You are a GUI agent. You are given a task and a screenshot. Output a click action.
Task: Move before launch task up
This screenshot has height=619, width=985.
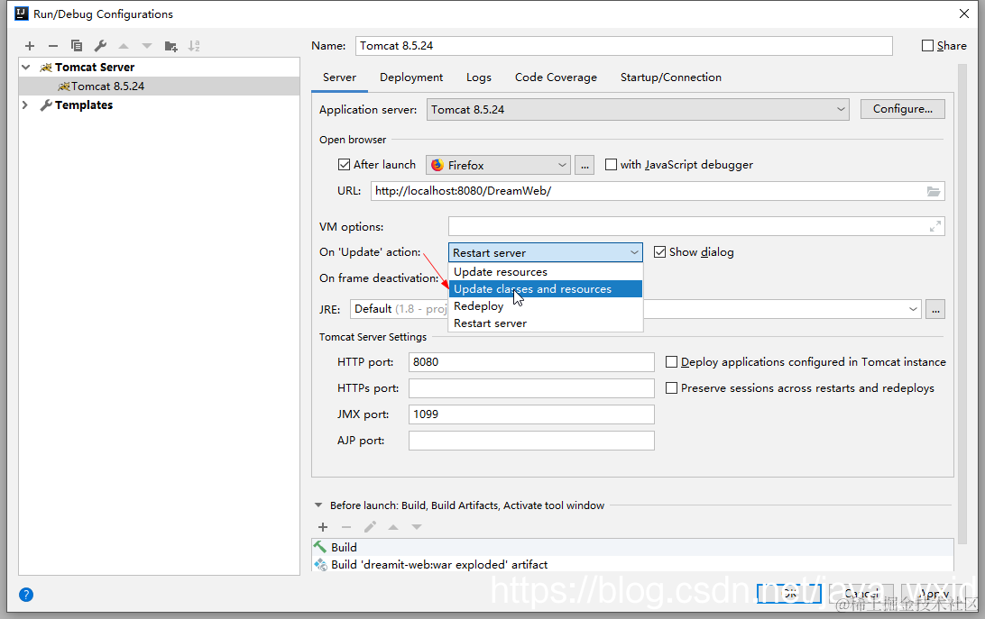pyautogui.click(x=393, y=527)
